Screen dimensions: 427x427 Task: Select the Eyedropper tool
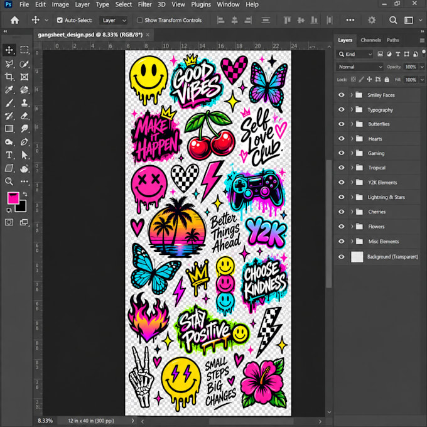pos(9,90)
